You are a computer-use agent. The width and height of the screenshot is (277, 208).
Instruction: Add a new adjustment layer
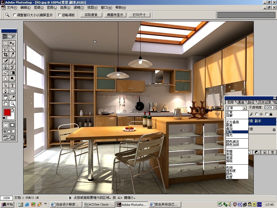tap(257, 152)
